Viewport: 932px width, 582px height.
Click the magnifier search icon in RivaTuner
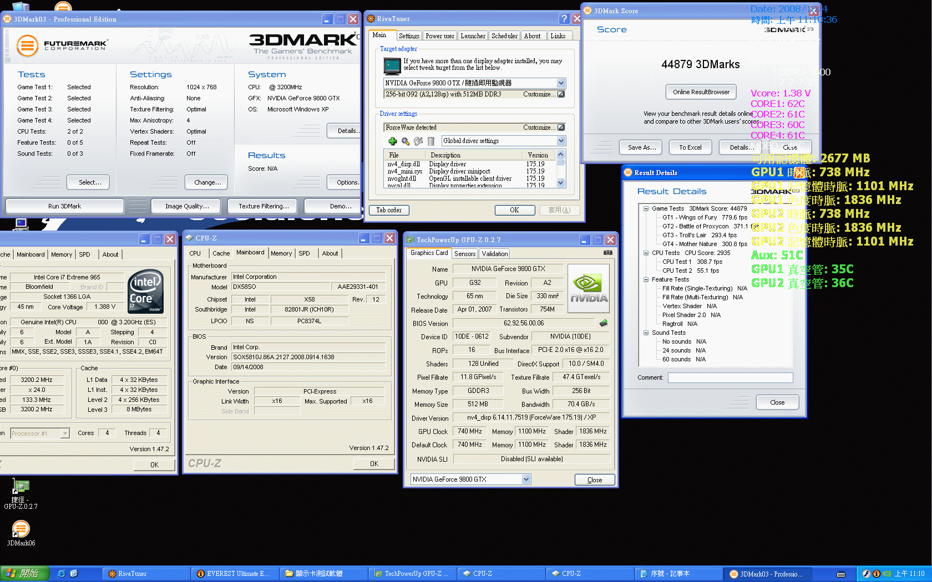coord(406,141)
